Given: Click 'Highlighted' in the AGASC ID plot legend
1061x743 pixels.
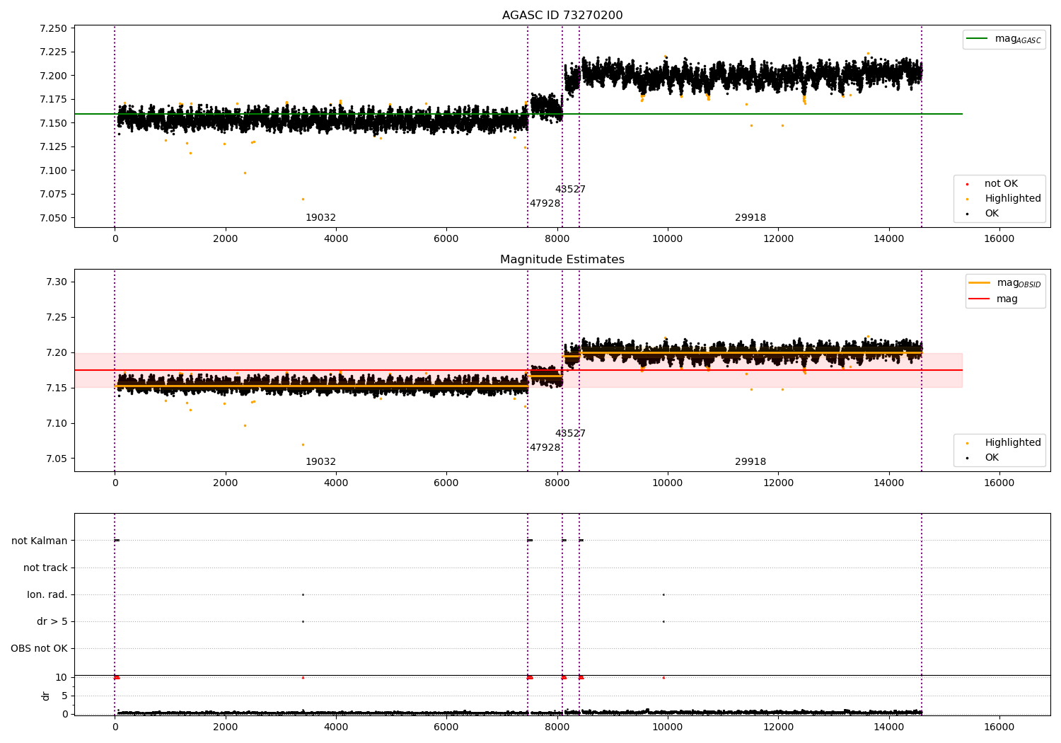Looking at the screenshot, I should coord(1004,199).
